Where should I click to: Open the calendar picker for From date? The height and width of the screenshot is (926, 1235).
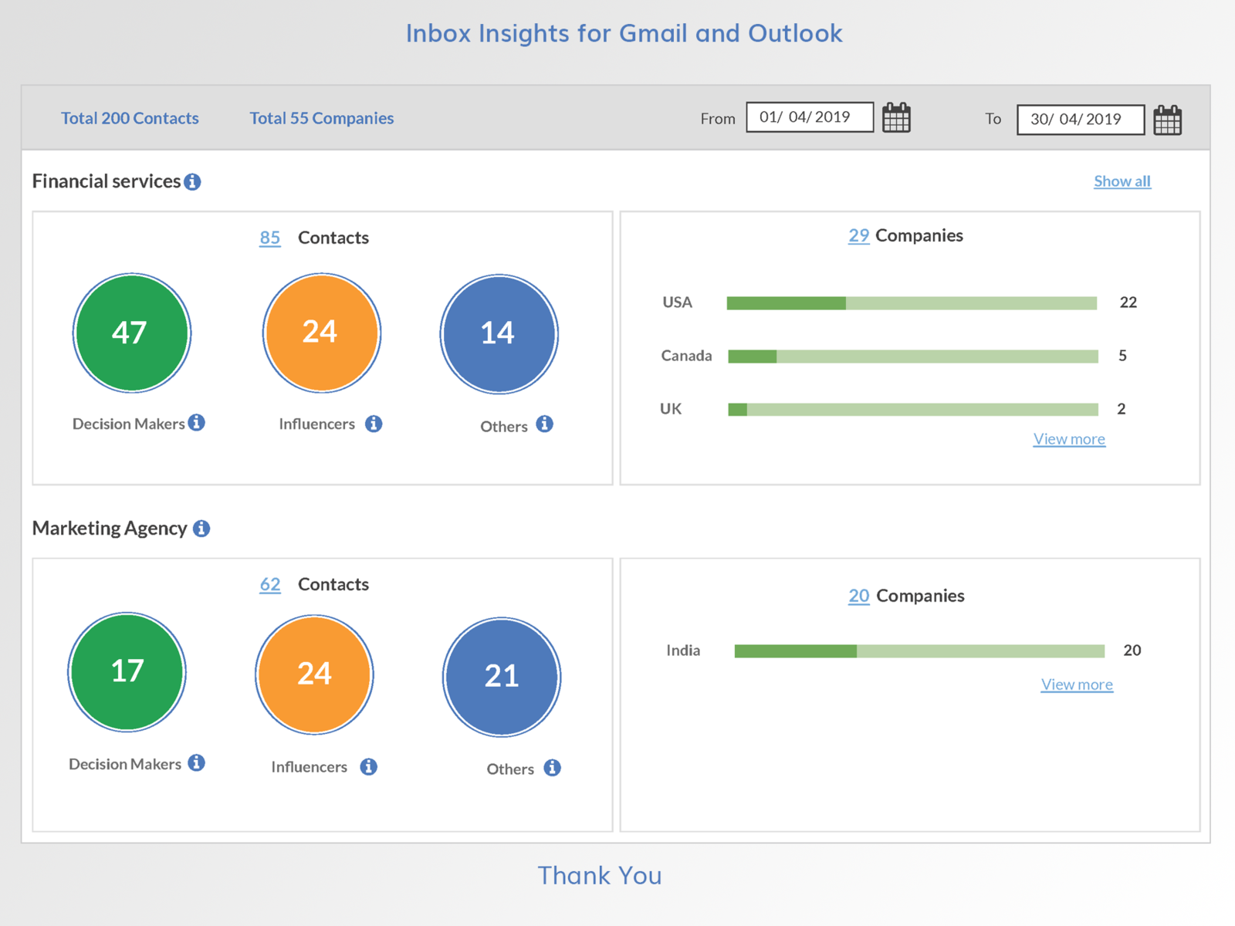point(896,118)
